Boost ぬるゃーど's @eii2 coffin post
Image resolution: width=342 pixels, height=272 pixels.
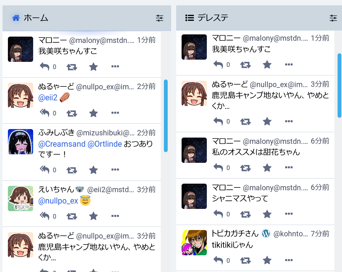point(72,113)
